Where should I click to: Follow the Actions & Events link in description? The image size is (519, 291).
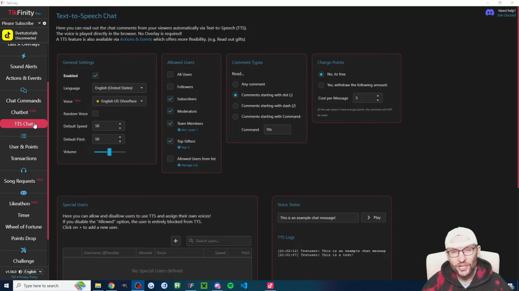coord(135,39)
